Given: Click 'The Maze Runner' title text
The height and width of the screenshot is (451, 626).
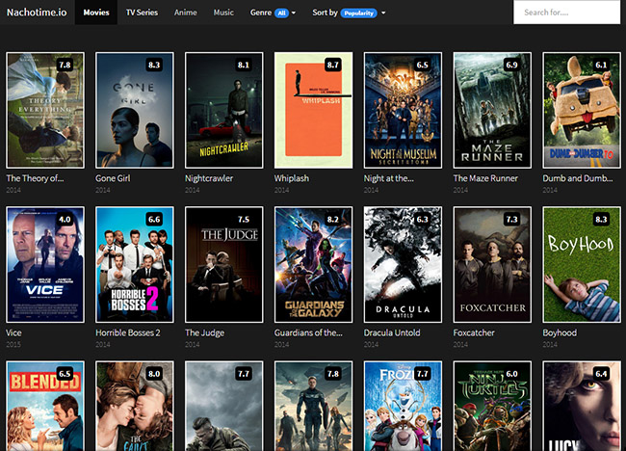Looking at the screenshot, I should [x=485, y=178].
